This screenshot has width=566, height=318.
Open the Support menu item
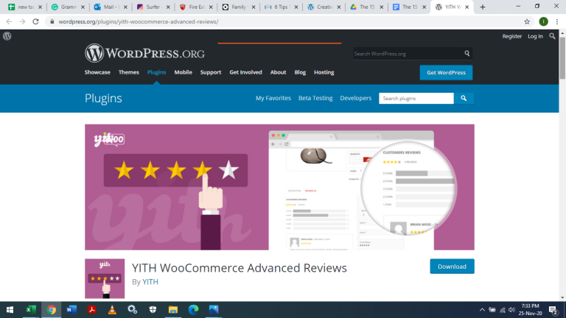pos(211,72)
